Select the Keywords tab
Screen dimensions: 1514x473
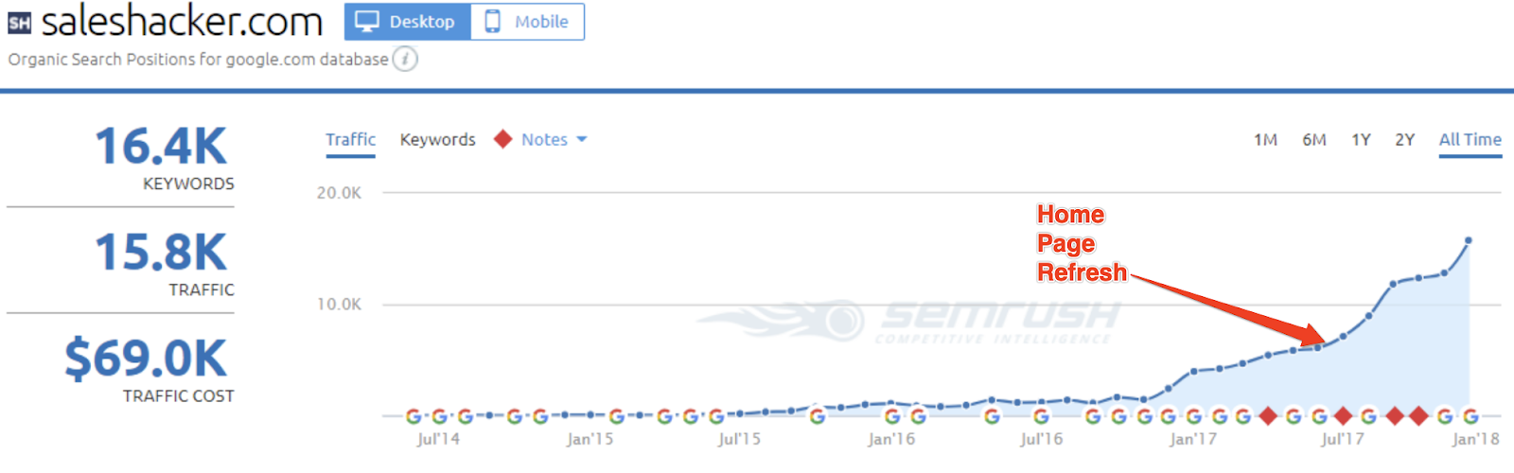(x=437, y=140)
